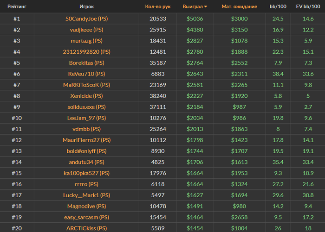Click the sort arrow next to Выиграл

[206, 7]
